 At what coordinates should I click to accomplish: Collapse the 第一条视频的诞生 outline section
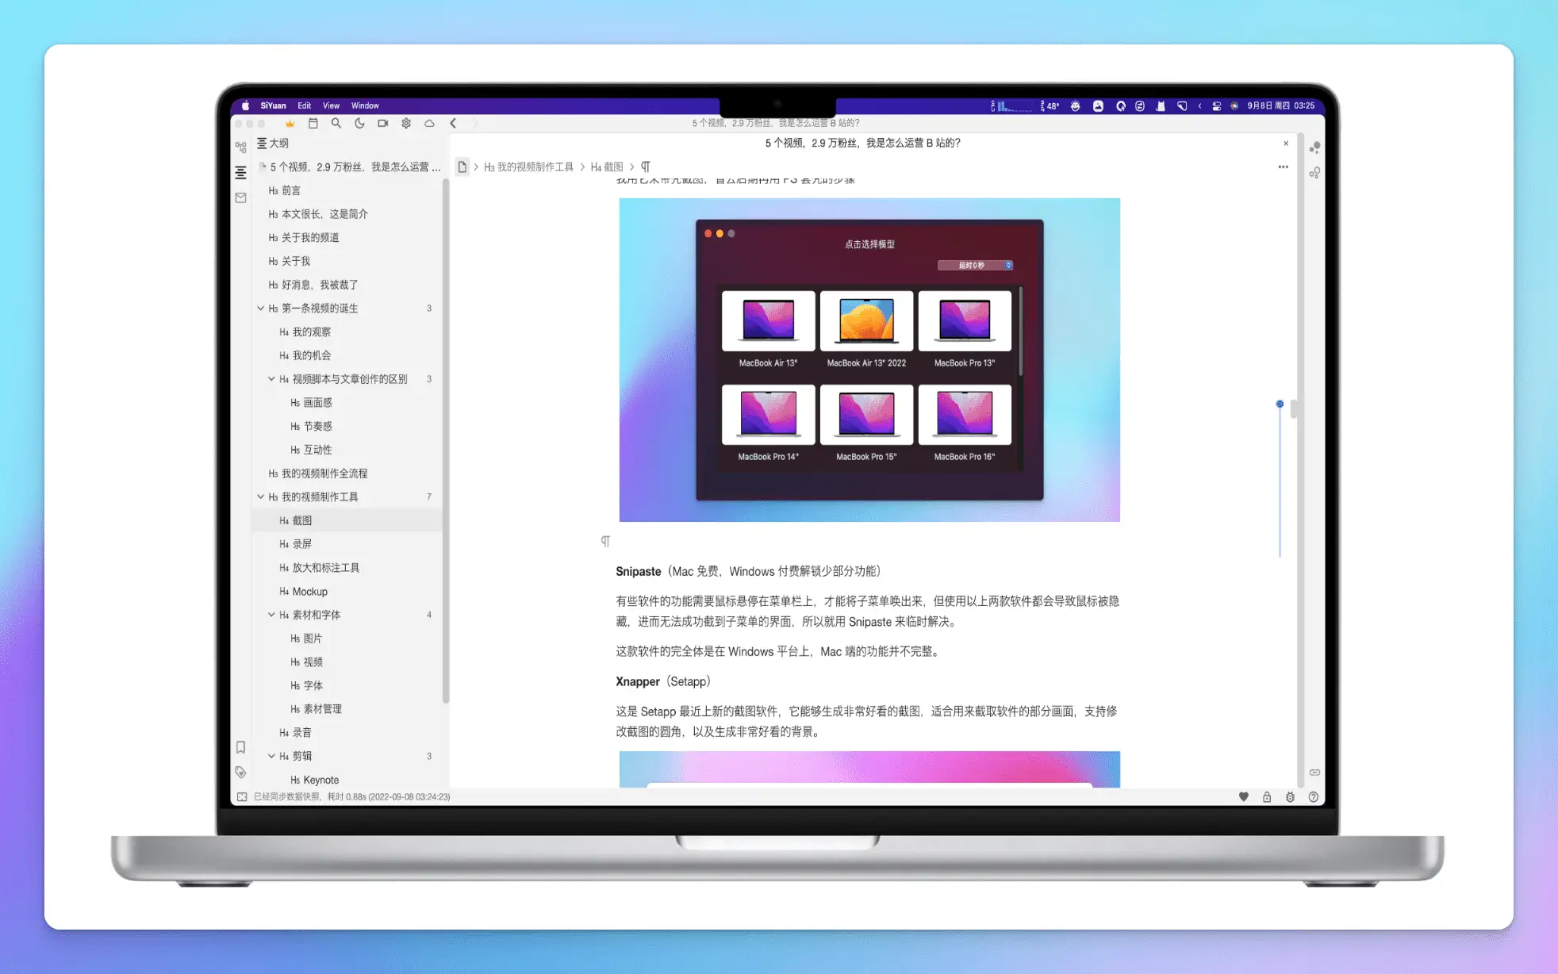point(260,309)
